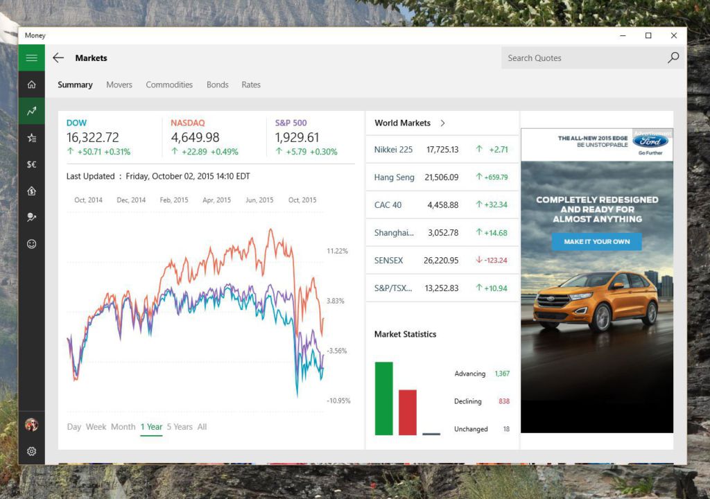
Task: Open the Commodities tab
Action: click(x=169, y=85)
